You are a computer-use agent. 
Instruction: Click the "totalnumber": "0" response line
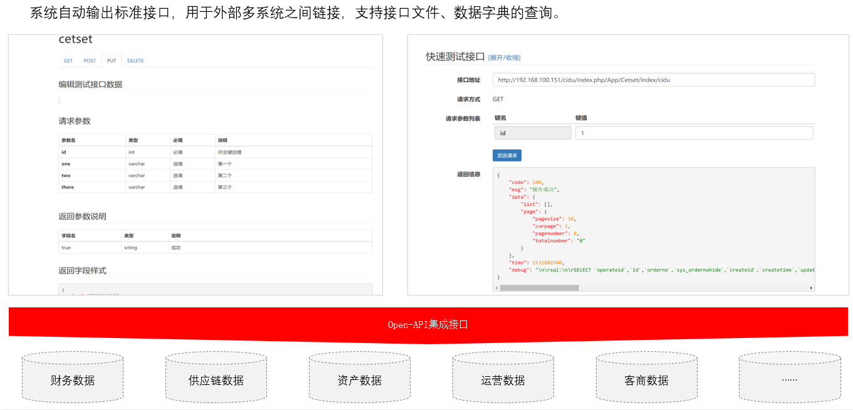coord(558,240)
